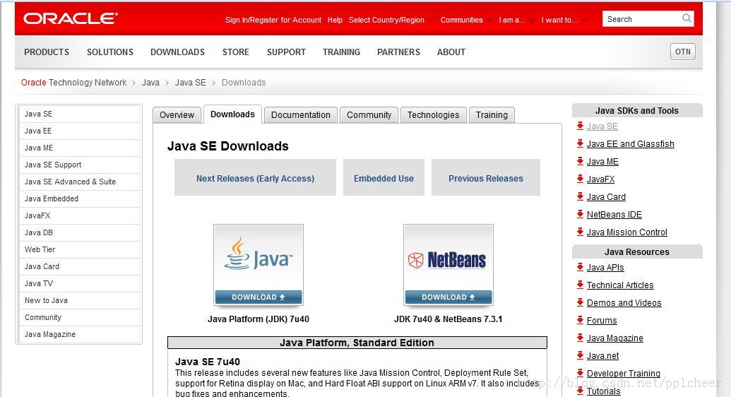Screen dimensions: 731x397
Task: Open New to Java in sidebar
Action: tap(79, 300)
